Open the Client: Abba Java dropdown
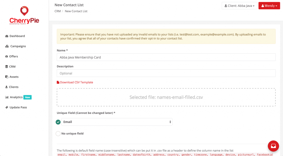The height and width of the screenshot is (156, 283). pos(239,6)
